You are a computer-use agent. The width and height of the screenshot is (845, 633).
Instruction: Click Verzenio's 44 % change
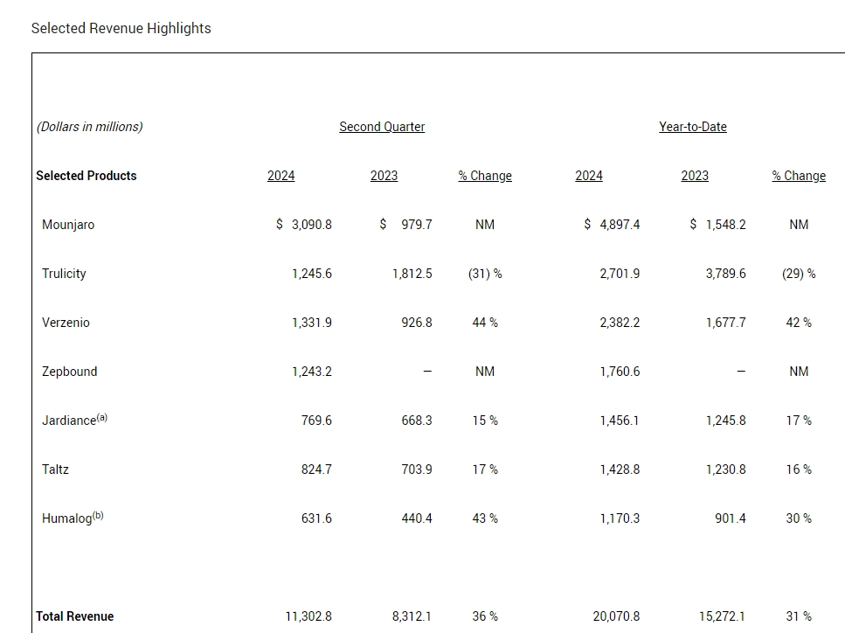pos(485,323)
